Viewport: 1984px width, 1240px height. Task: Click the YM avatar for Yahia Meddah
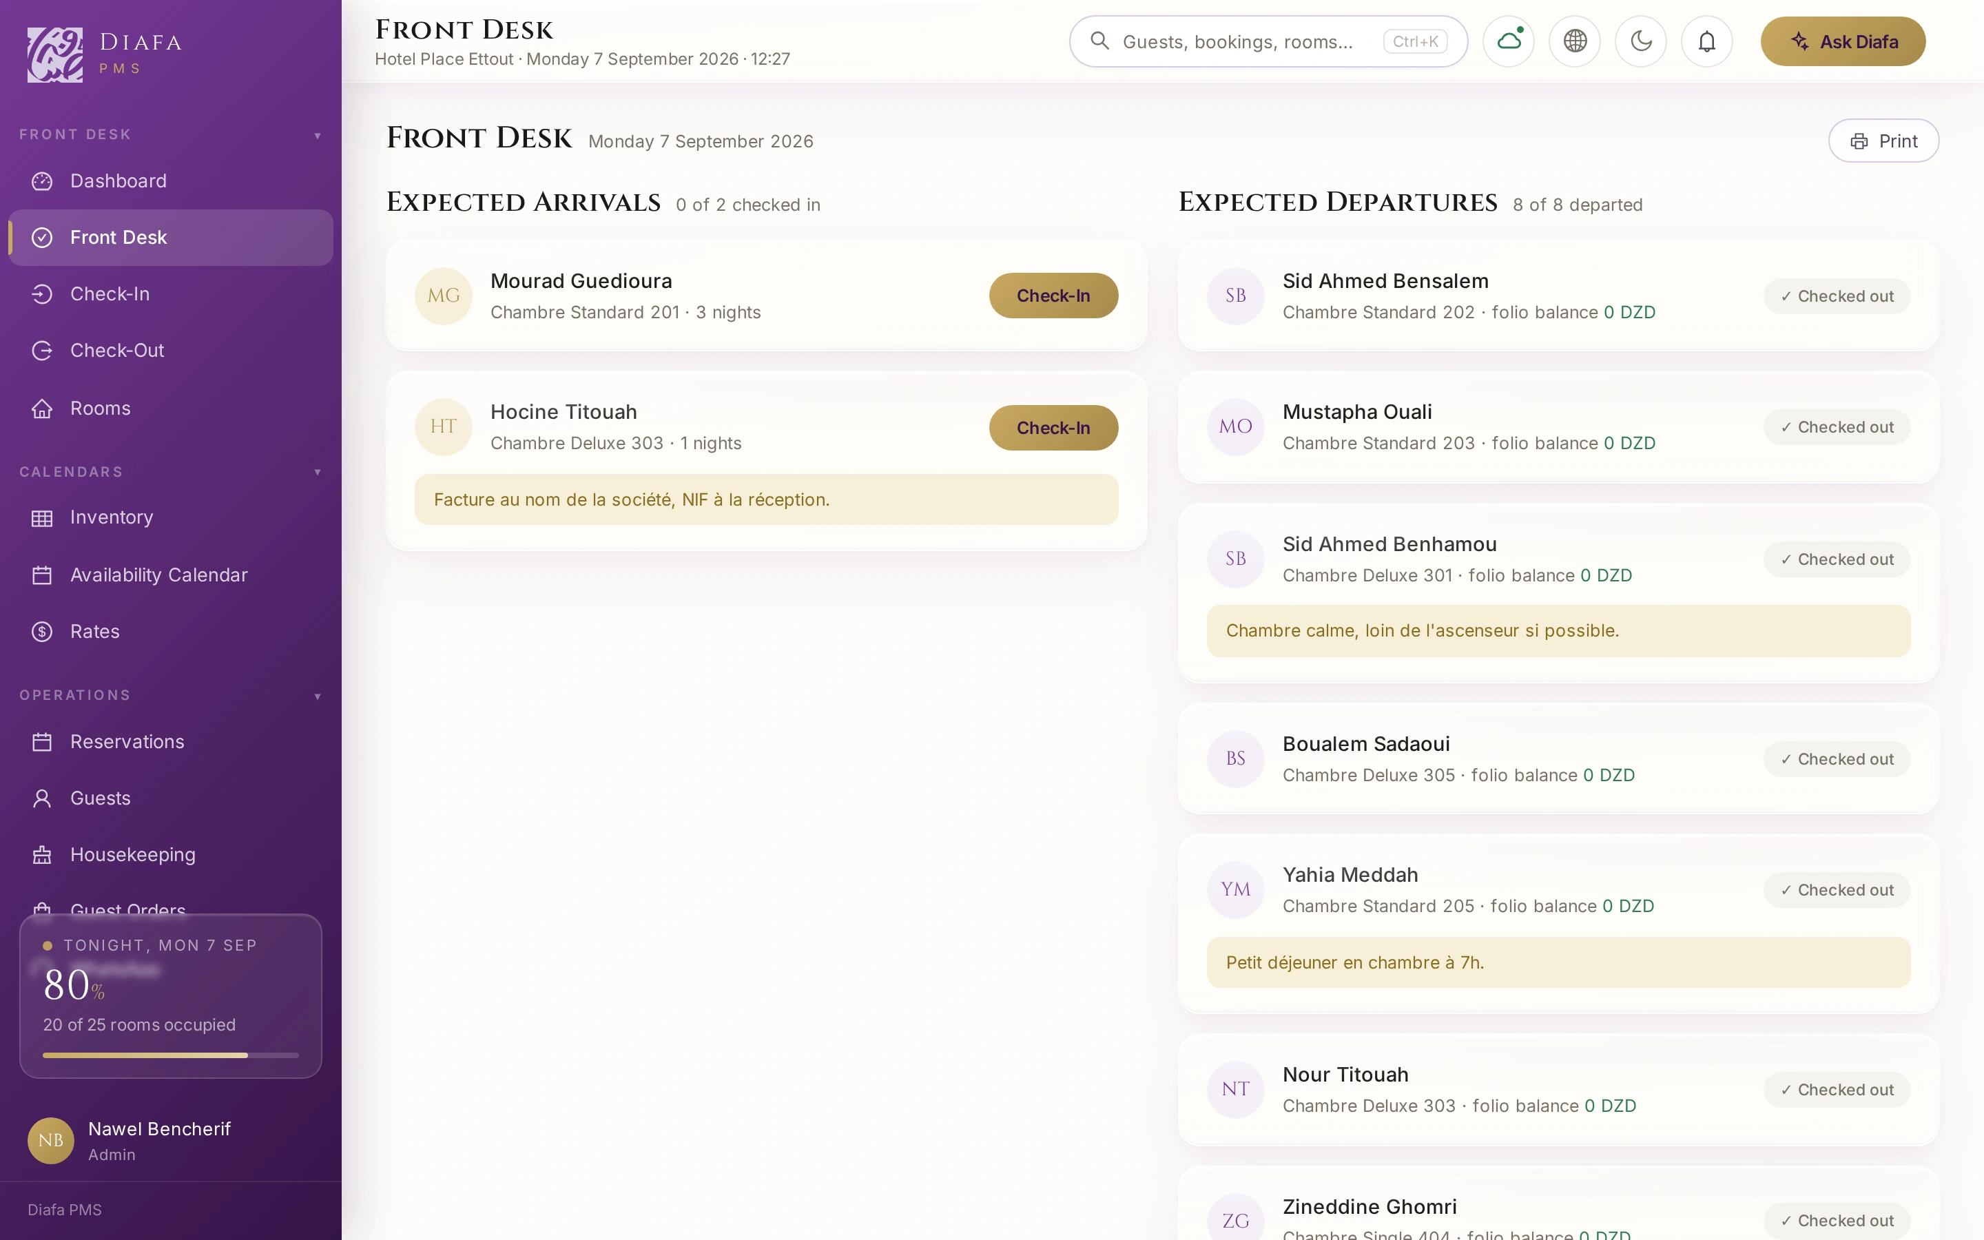1235,890
